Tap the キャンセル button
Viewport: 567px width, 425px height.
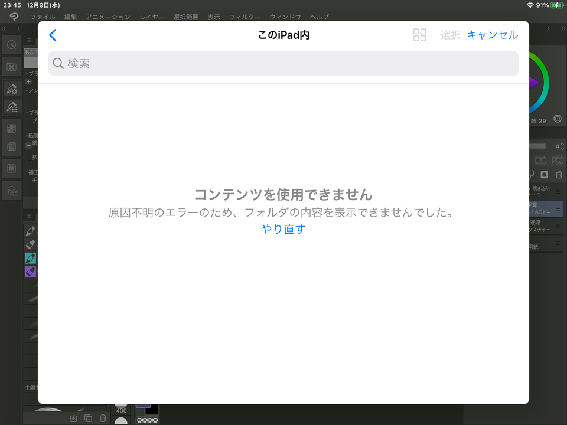pos(493,35)
